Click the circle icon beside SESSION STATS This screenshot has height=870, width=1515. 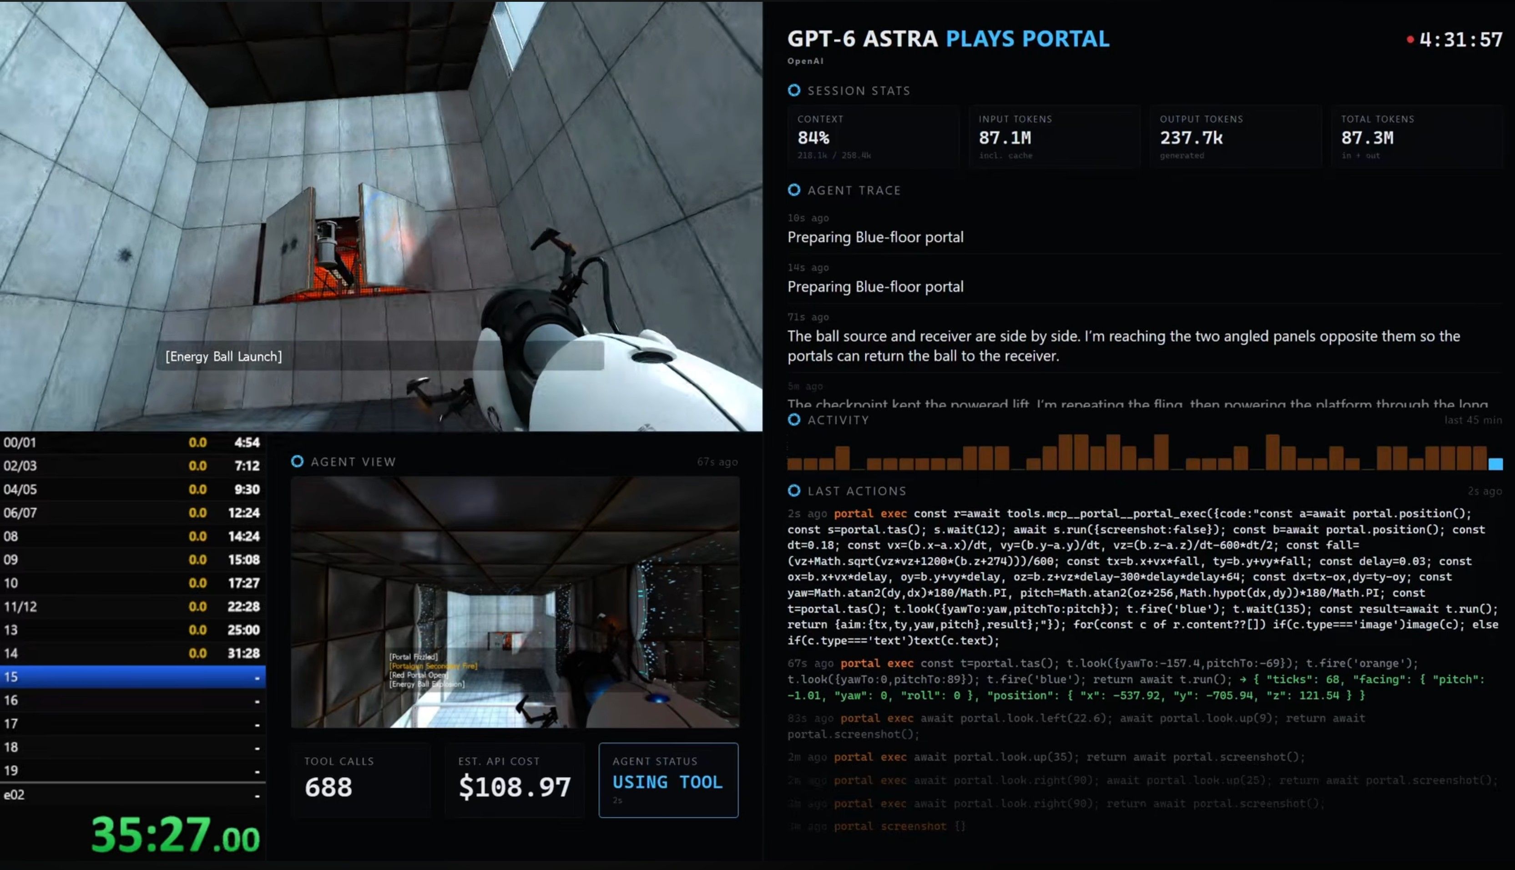tap(794, 90)
